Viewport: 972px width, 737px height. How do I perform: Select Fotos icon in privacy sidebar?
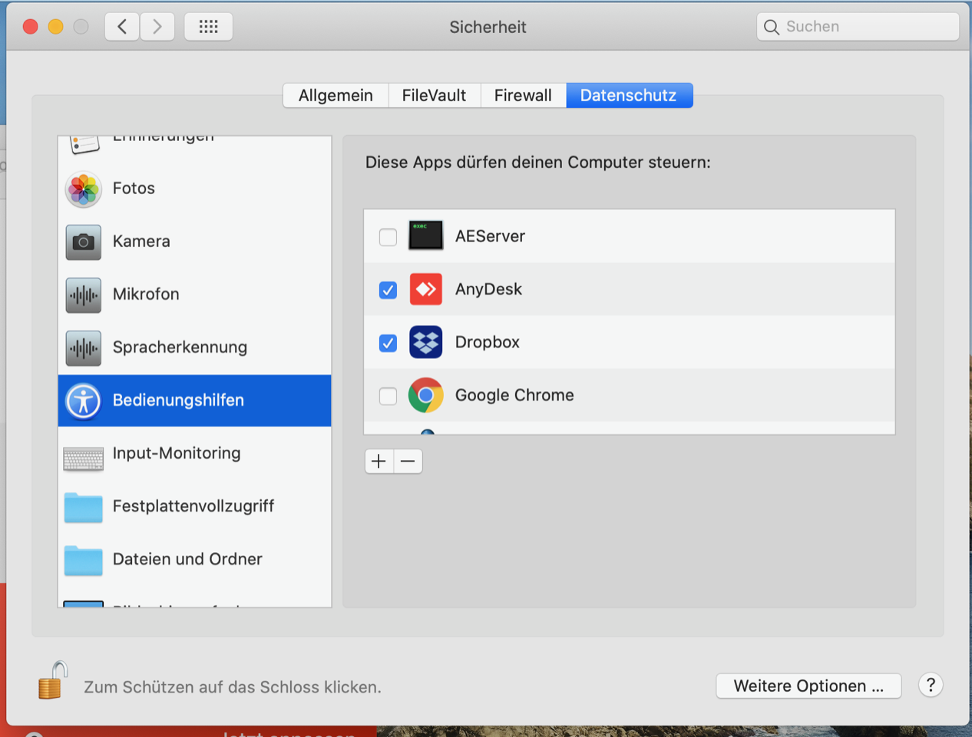click(x=84, y=189)
